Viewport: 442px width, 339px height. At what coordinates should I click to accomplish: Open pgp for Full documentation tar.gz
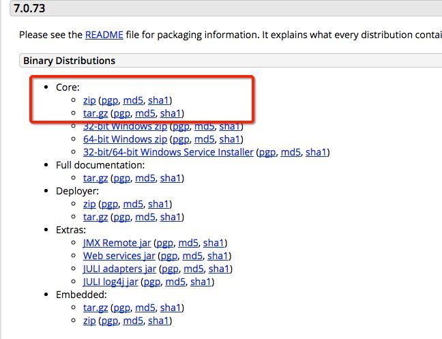click(x=122, y=178)
